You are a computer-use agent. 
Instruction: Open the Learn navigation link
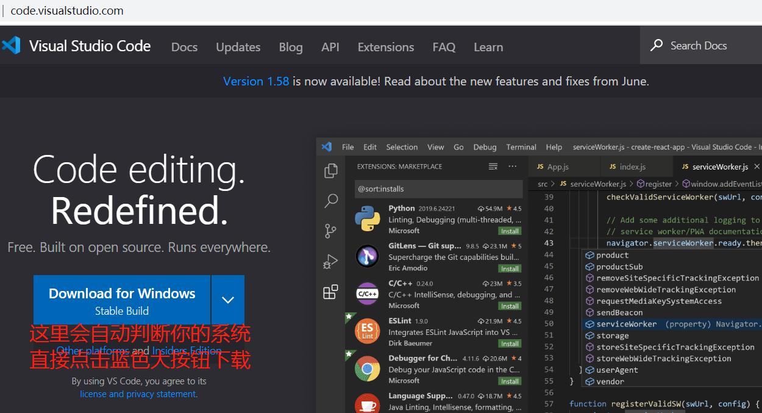(x=488, y=47)
